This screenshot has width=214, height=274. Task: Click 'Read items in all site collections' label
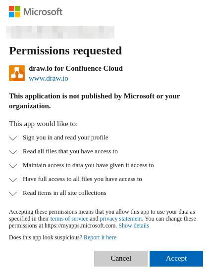coord(64,193)
